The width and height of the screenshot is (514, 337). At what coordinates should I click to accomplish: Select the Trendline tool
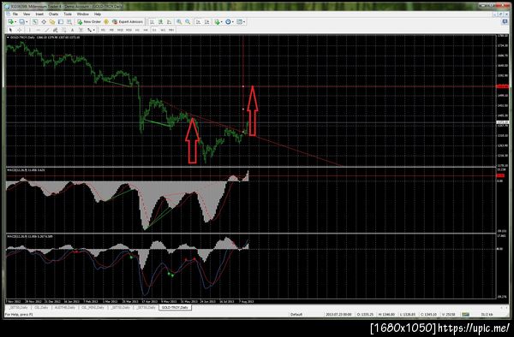pyautogui.click(x=47, y=30)
